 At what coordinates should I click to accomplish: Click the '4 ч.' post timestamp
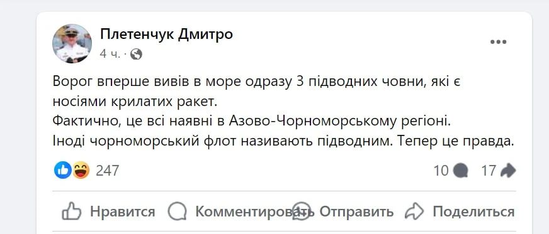(110, 54)
